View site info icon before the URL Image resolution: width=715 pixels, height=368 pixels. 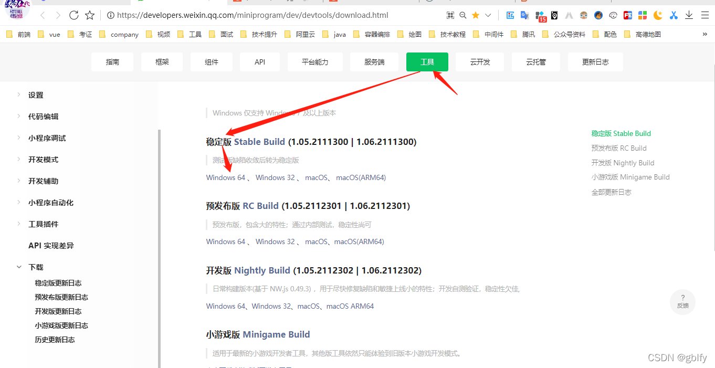click(110, 16)
